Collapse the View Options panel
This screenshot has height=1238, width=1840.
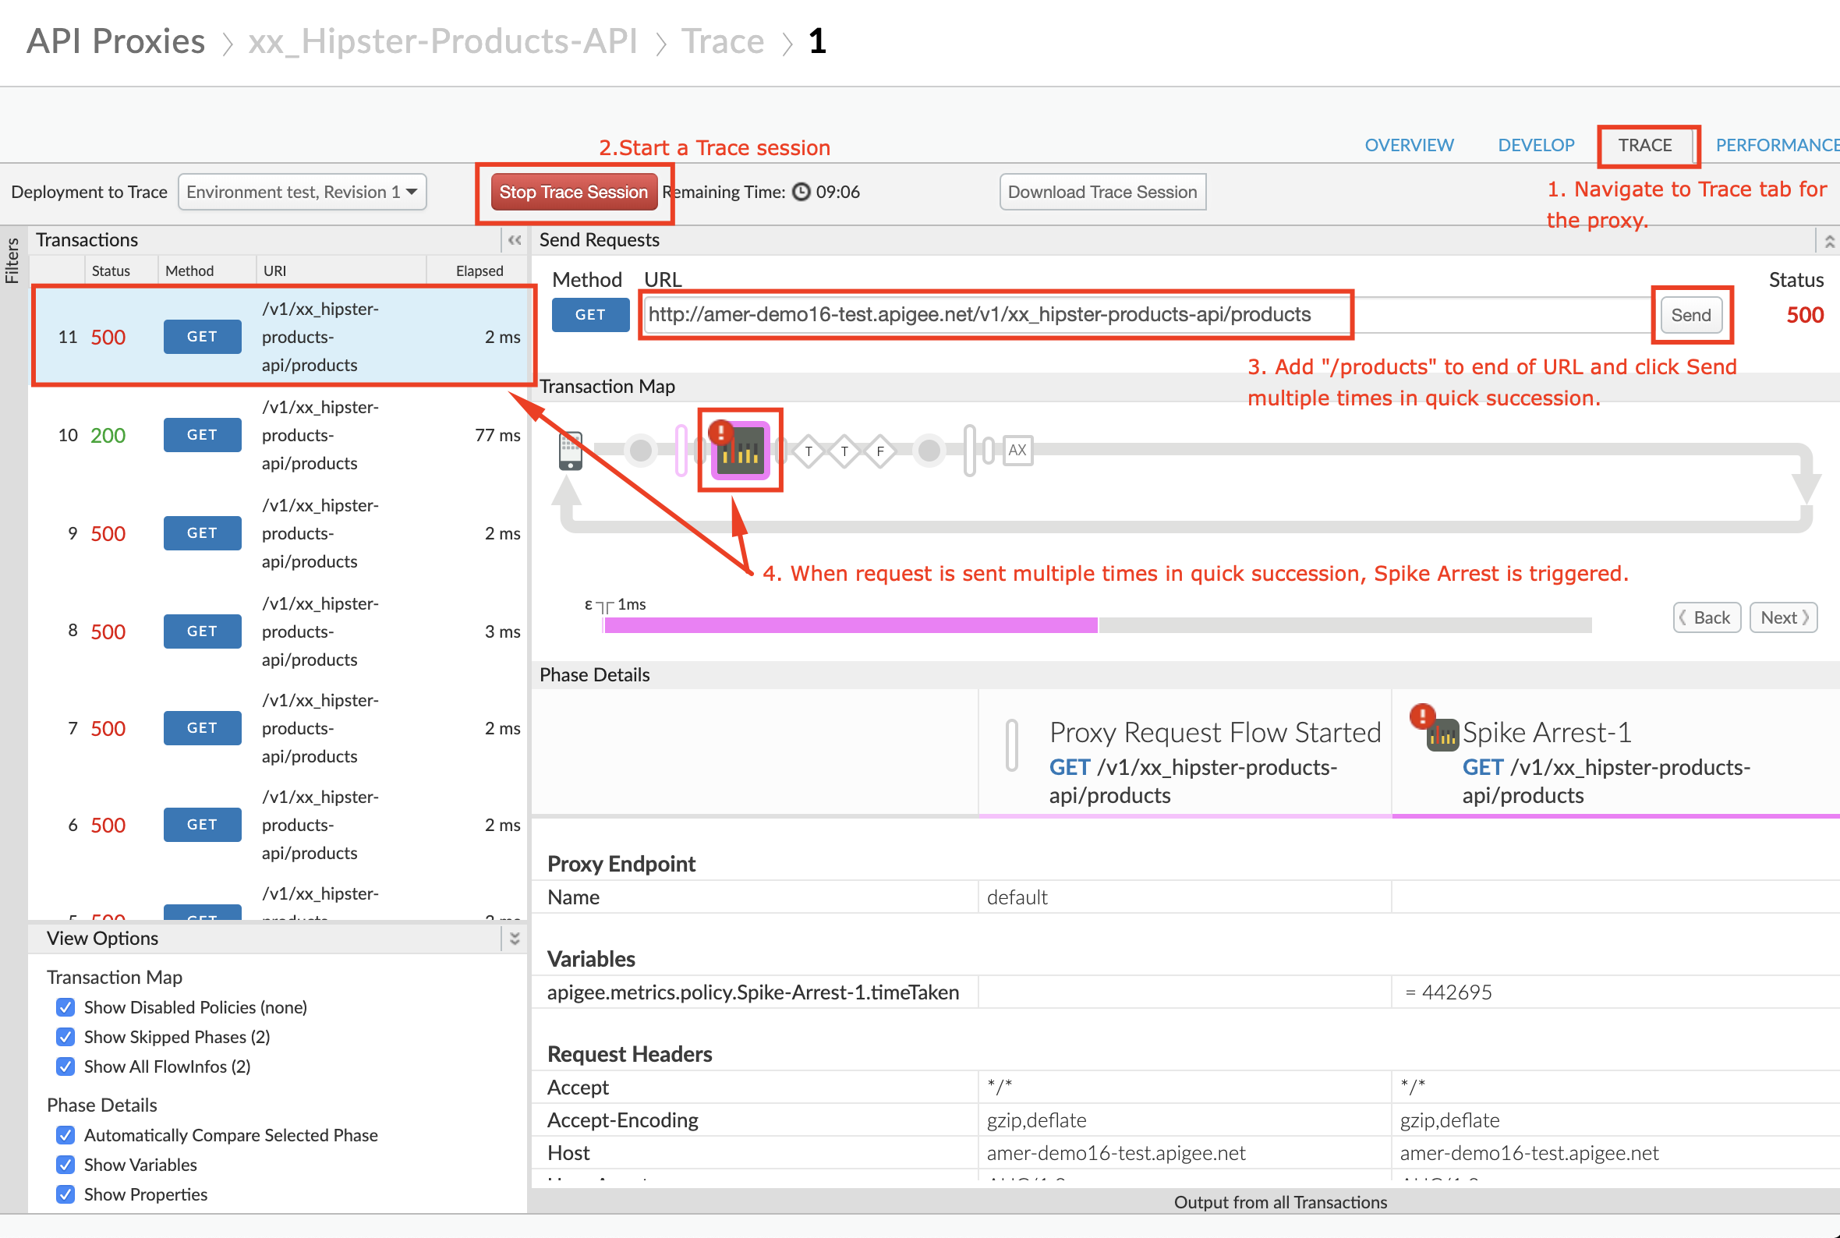click(515, 938)
